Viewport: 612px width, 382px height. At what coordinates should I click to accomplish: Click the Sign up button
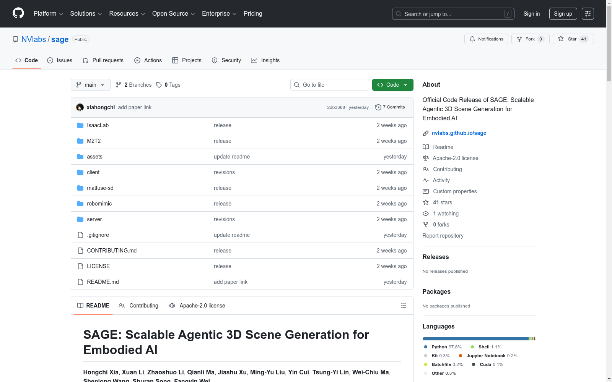pos(563,14)
